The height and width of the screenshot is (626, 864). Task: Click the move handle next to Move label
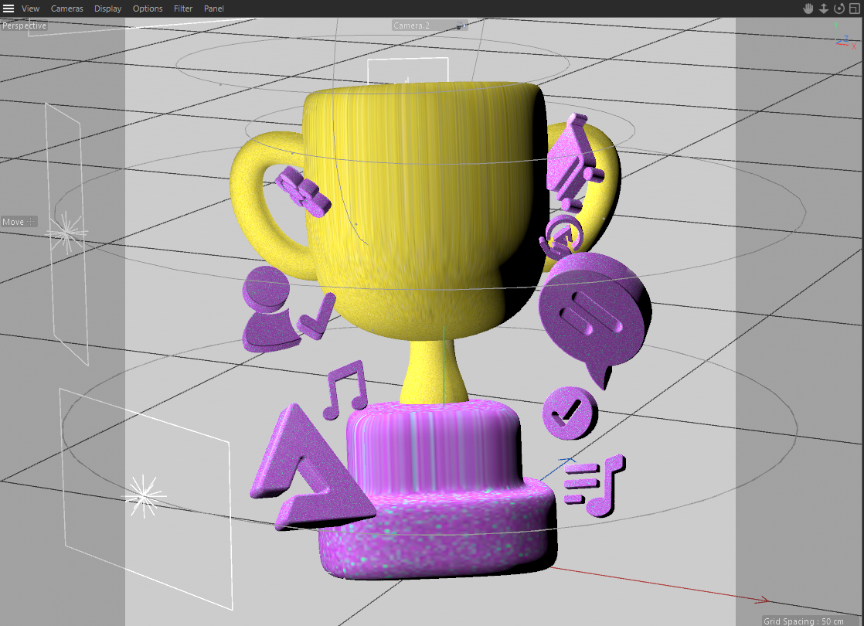click(32, 222)
